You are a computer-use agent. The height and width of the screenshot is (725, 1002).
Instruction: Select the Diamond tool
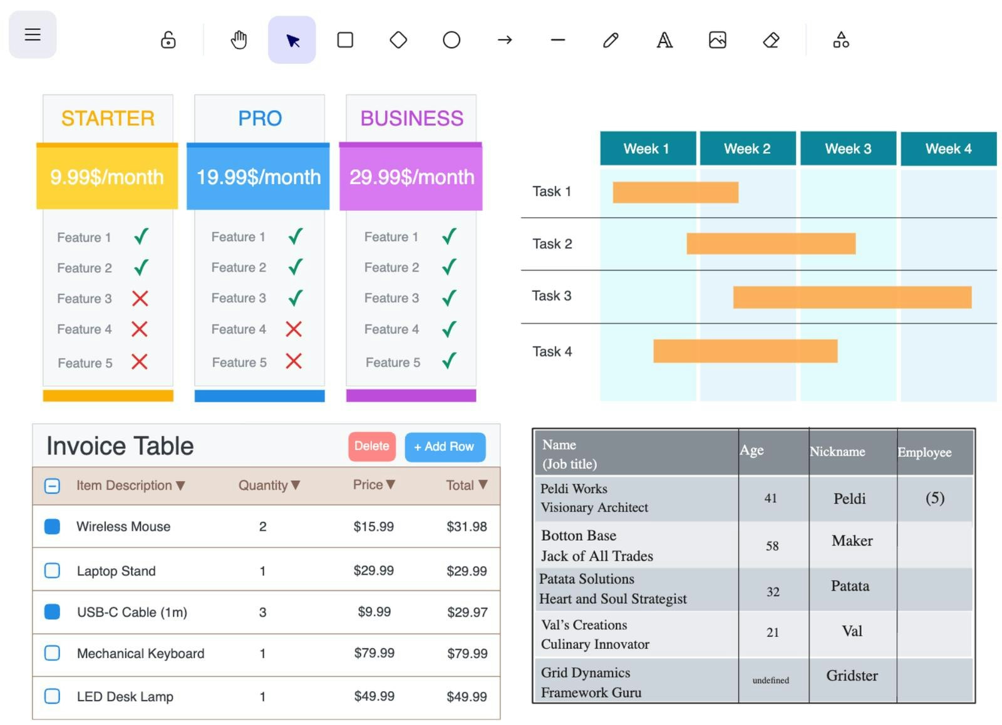[x=398, y=39]
